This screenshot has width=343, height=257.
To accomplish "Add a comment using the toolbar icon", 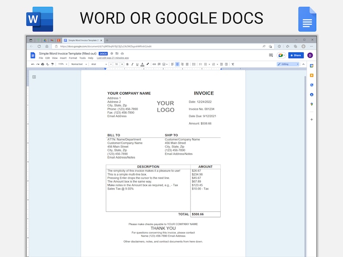I will 159,64.
